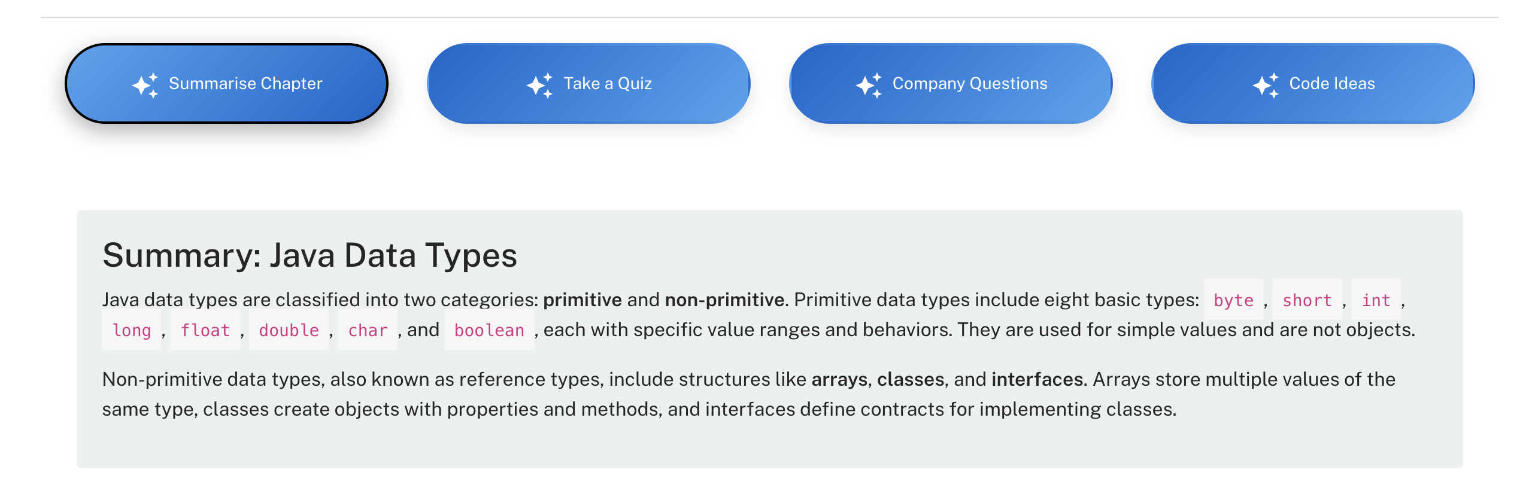The height and width of the screenshot is (500, 1529).
Task: Select the Code Ideas button text
Action: 1331,84
